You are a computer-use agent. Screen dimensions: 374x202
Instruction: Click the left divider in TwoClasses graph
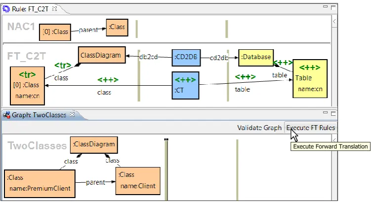pos(166,169)
